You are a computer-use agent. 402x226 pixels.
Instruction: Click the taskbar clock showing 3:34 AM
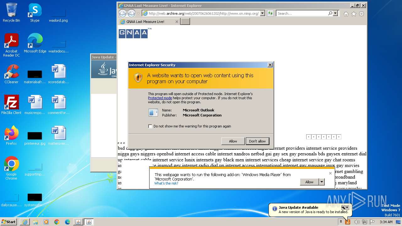[386, 222]
